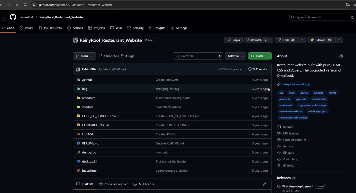Click the LICENSE file icon
This screenshot has width=356, height=193.
pos(78,134)
